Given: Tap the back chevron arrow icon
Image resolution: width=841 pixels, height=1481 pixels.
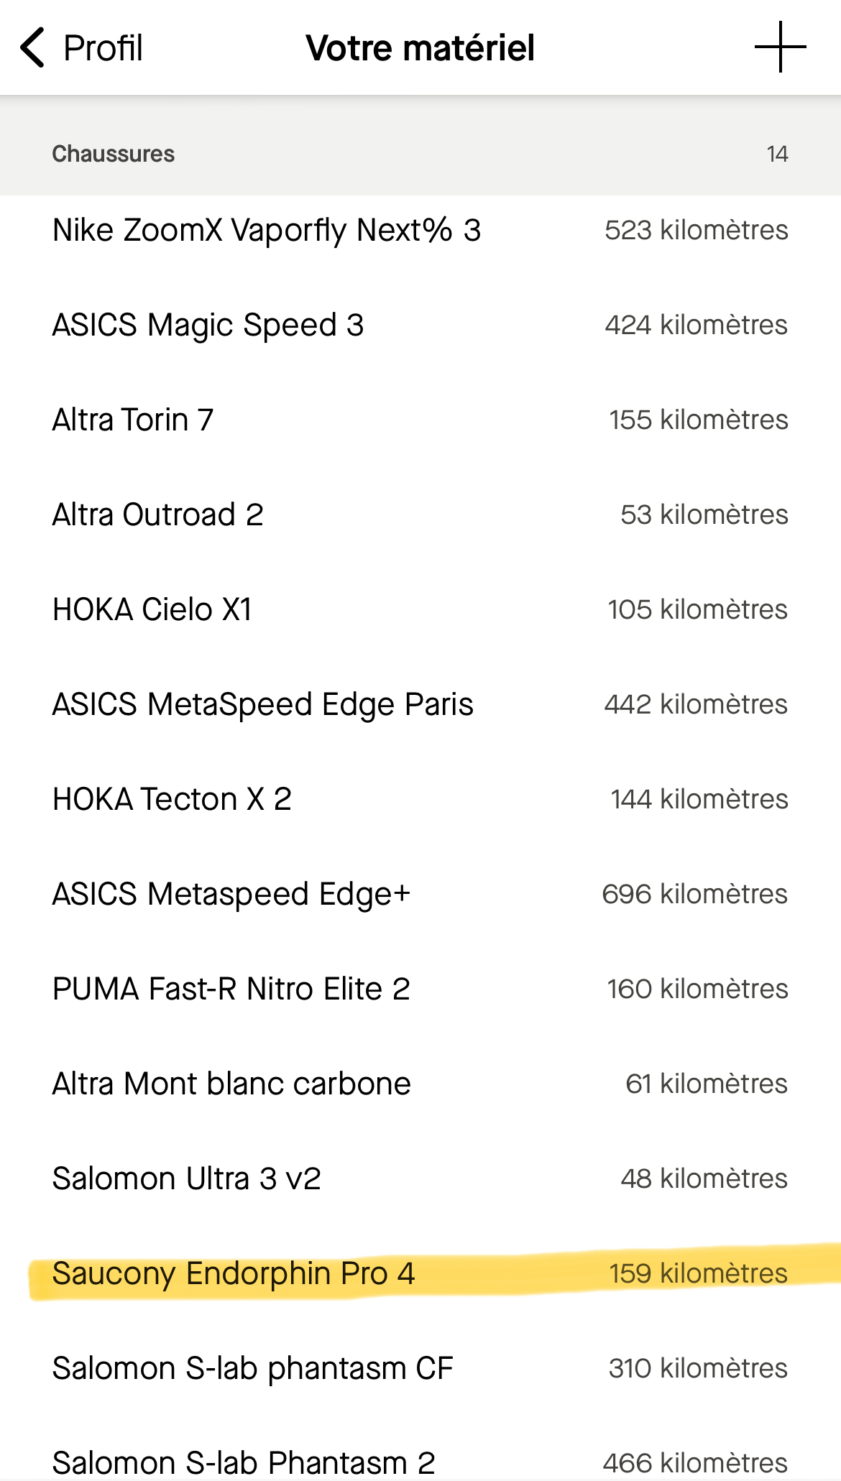Looking at the screenshot, I should point(32,47).
